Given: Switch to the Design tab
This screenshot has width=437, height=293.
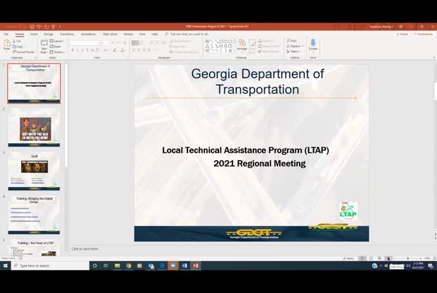Looking at the screenshot, I should point(48,34).
